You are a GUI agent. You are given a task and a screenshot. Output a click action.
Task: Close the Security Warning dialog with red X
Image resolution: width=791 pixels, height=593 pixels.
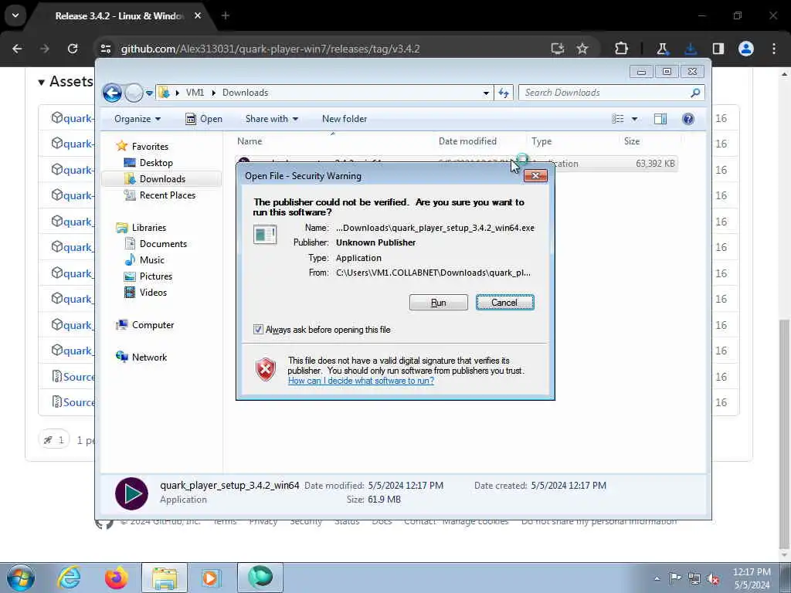tap(536, 175)
